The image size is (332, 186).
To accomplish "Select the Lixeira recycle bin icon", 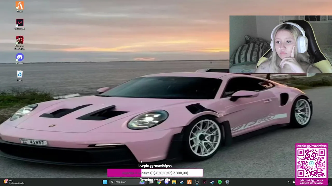I will (x=19, y=76).
